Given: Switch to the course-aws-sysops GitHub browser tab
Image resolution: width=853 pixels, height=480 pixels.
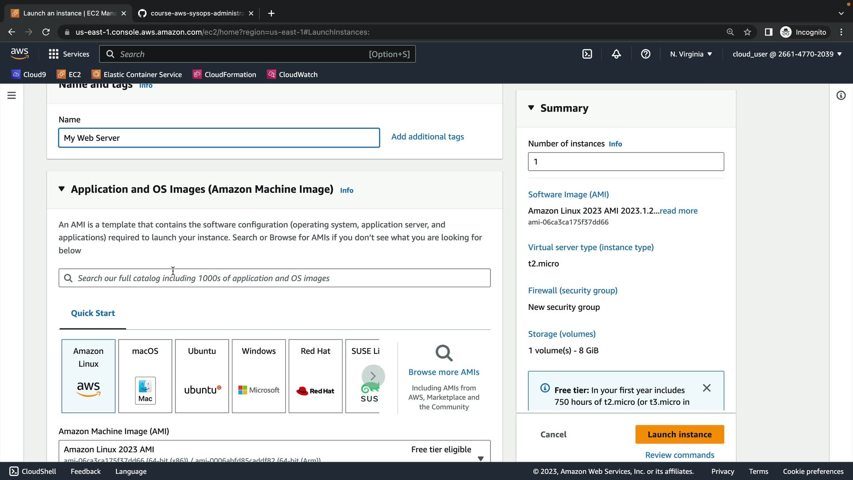Looking at the screenshot, I should 195,13.
